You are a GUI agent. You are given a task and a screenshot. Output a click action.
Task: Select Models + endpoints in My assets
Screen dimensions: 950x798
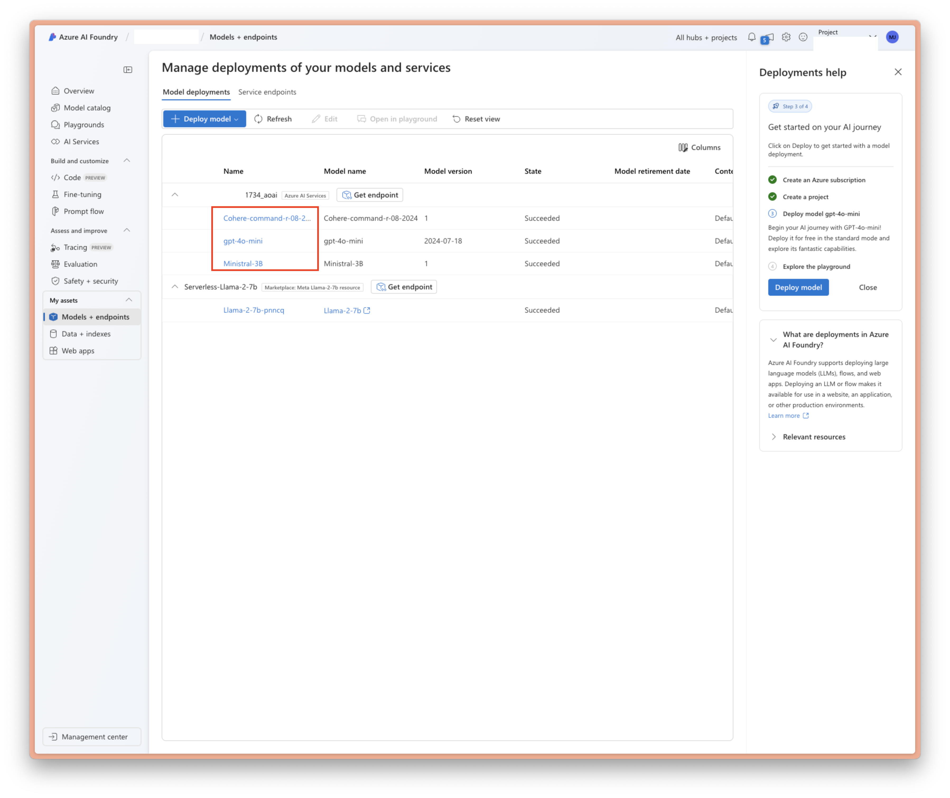tap(92, 317)
